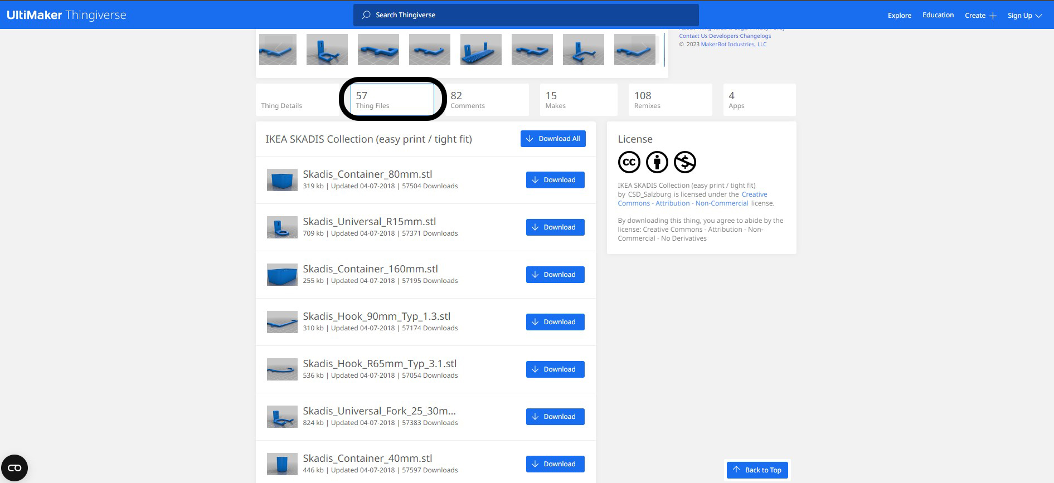Click the Skadis_Container_40mm.stl preview thumbnail
The image size is (1054, 483).
[282, 464]
